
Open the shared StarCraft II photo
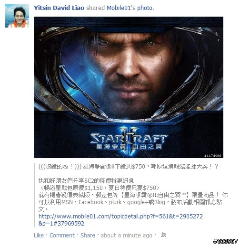click(x=129, y=87)
